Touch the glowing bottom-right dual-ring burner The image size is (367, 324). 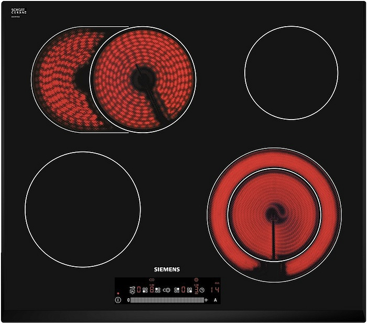[x=274, y=214]
